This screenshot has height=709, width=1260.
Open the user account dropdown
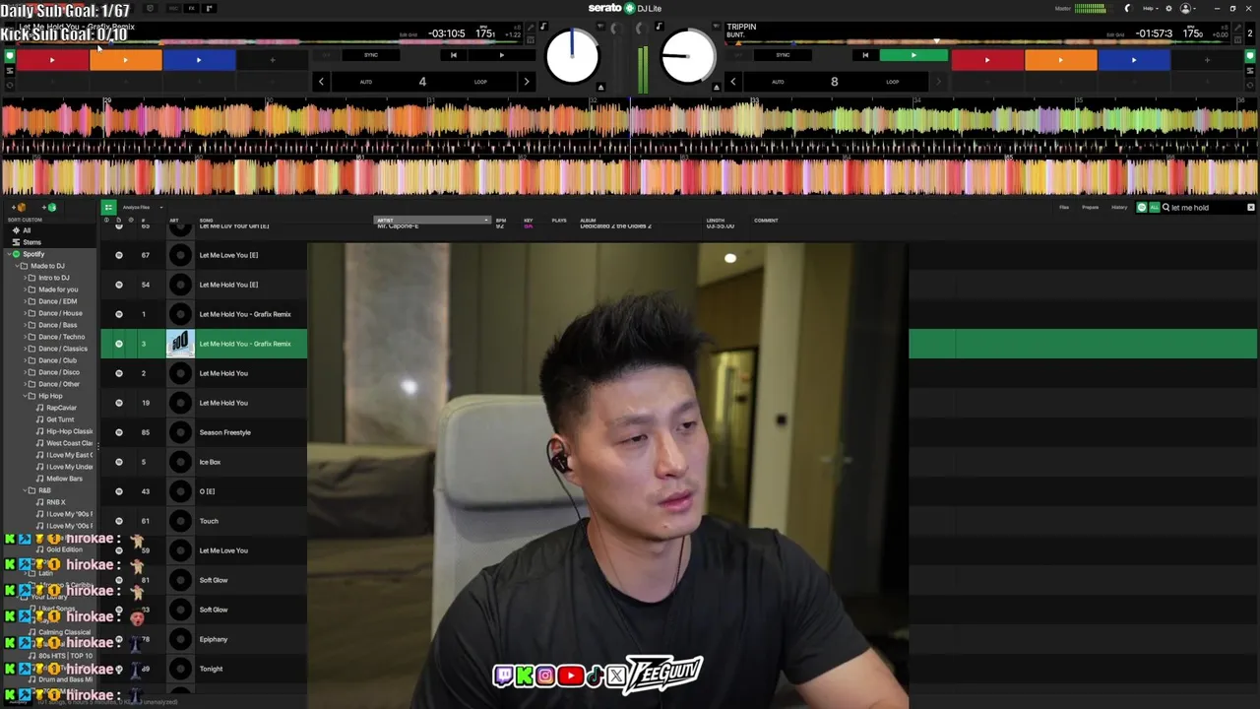click(x=1188, y=9)
